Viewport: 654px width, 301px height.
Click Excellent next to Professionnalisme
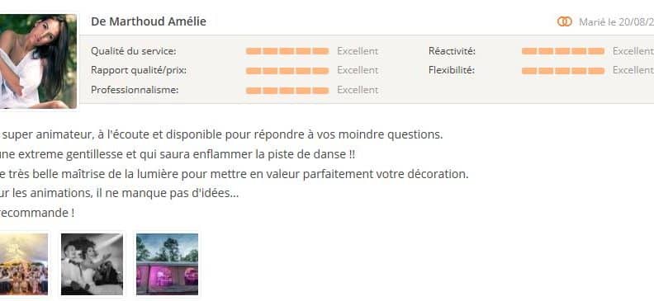click(358, 90)
